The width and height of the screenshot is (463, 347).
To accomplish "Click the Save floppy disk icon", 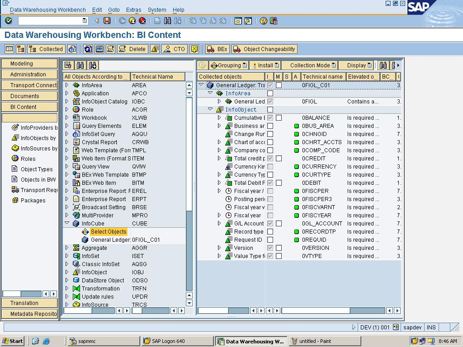I will point(107,21).
